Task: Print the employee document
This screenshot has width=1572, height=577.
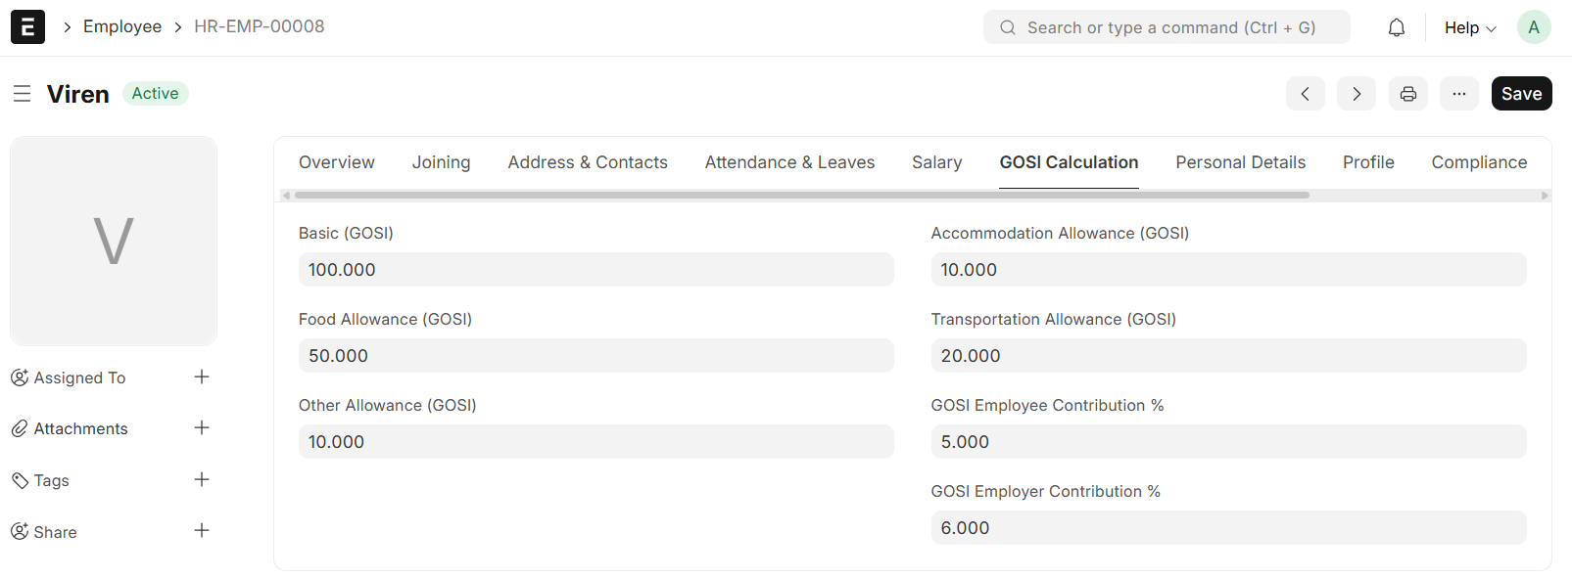Action: tap(1407, 94)
